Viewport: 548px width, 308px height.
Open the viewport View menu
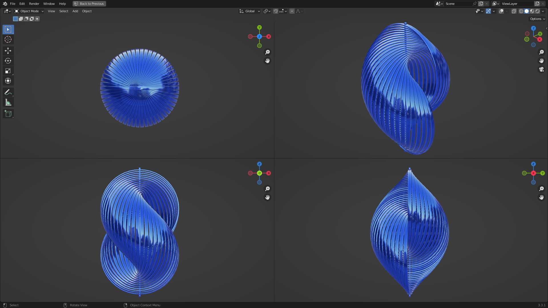click(x=51, y=11)
